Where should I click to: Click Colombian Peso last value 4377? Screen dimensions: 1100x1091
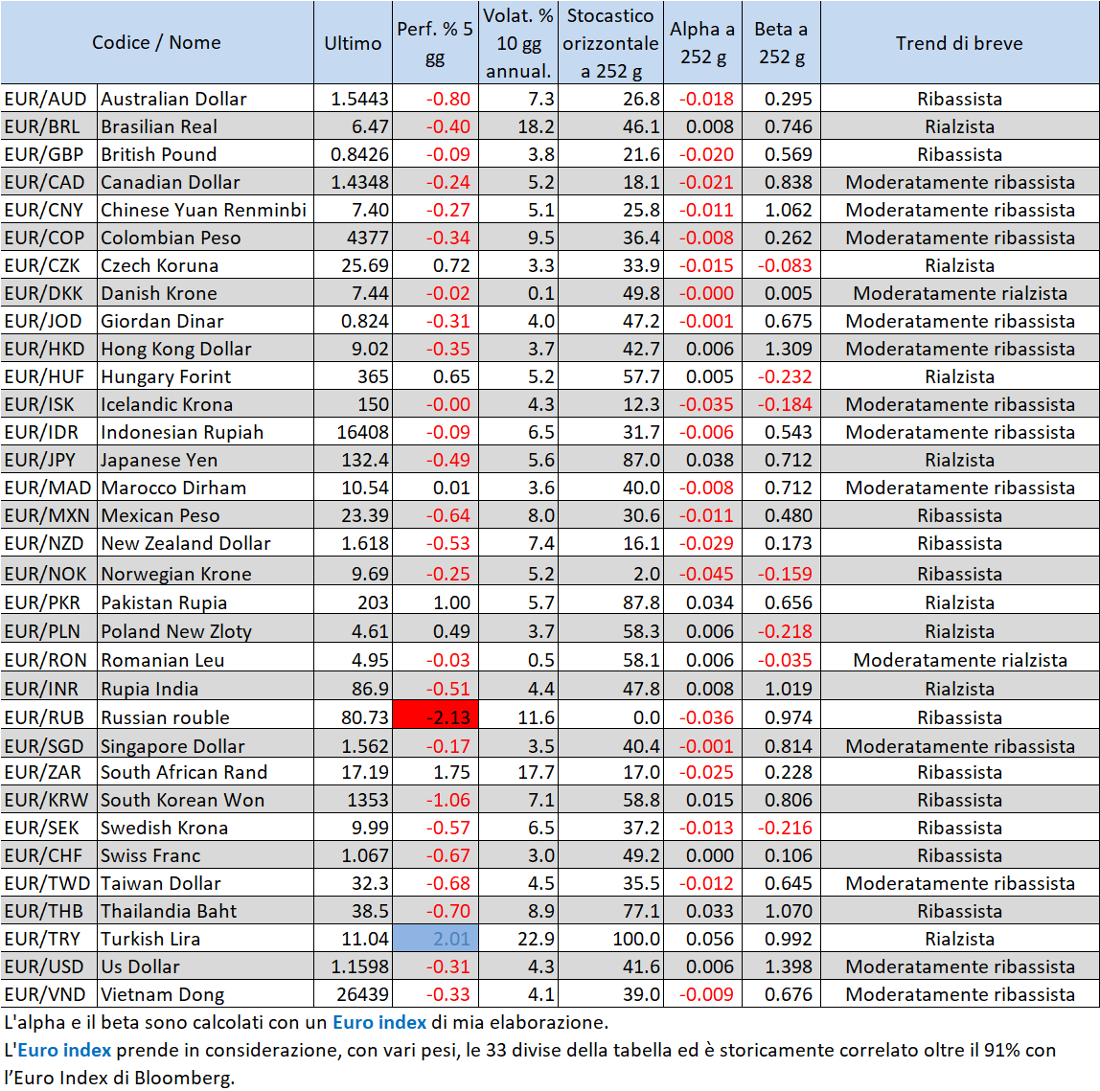(354, 238)
